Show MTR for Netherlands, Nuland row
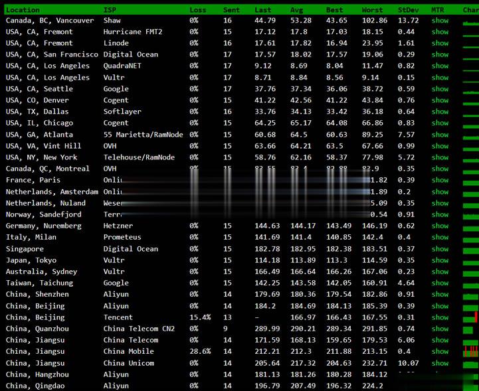479x391 pixels. tap(440, 203)
